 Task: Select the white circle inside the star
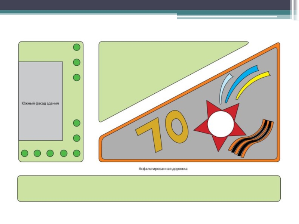coord(221,124)
